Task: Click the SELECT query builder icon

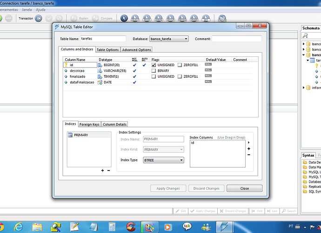Action: pos(135,18)
